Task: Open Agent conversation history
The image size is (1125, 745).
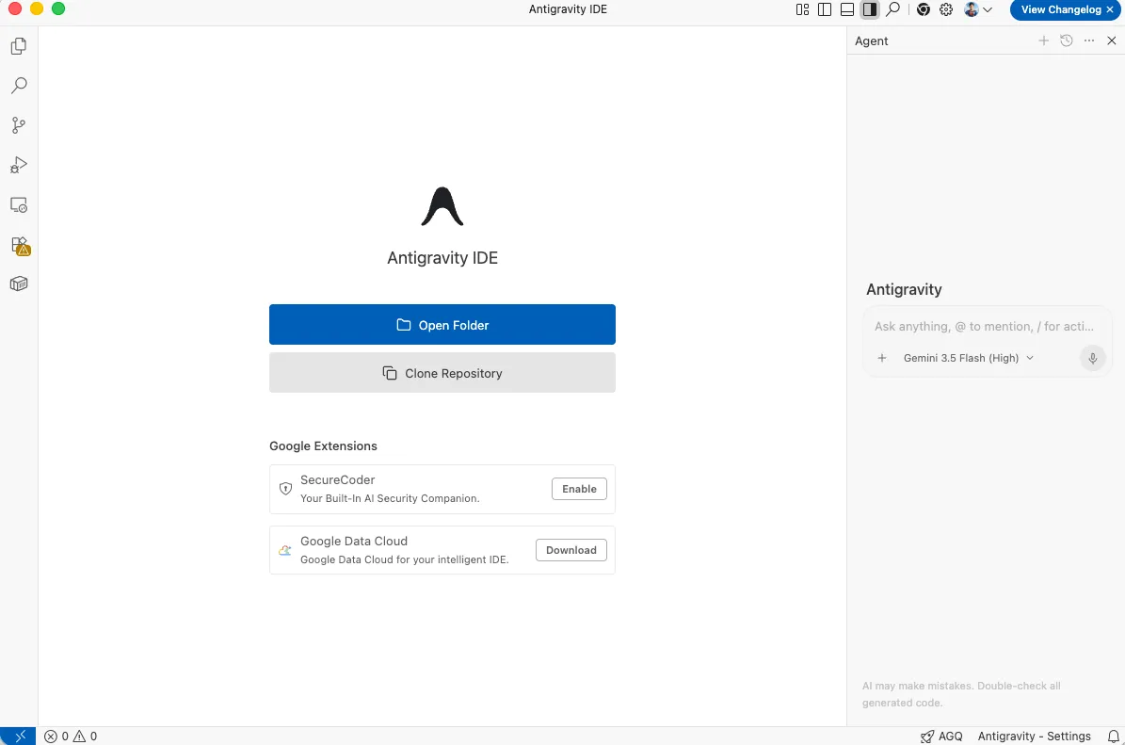Action: (x=1067, y=40)
